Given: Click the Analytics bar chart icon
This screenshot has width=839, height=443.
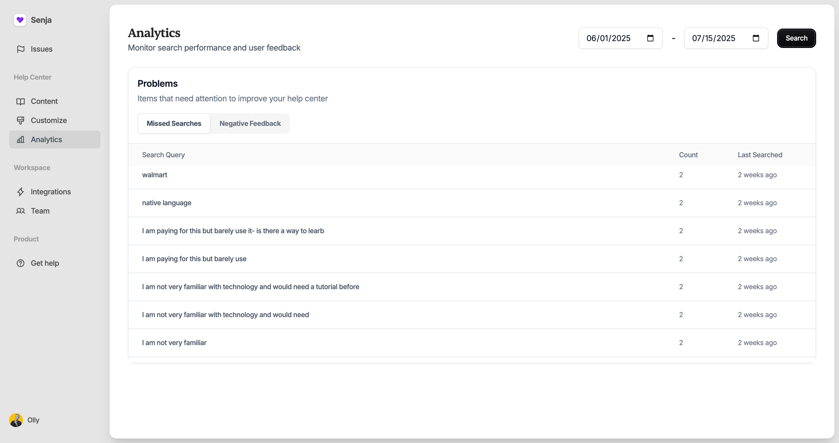Looking at the screenshot, I should 21,139.
